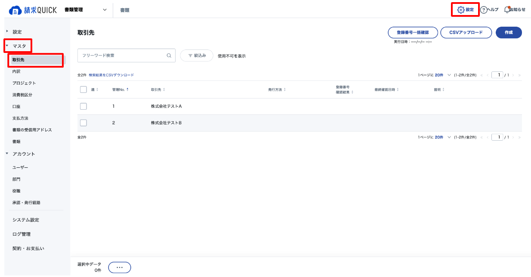Click the search magnifying glass icon
The height and width of the screenshot is (277, 531).
tap(169, 55)
